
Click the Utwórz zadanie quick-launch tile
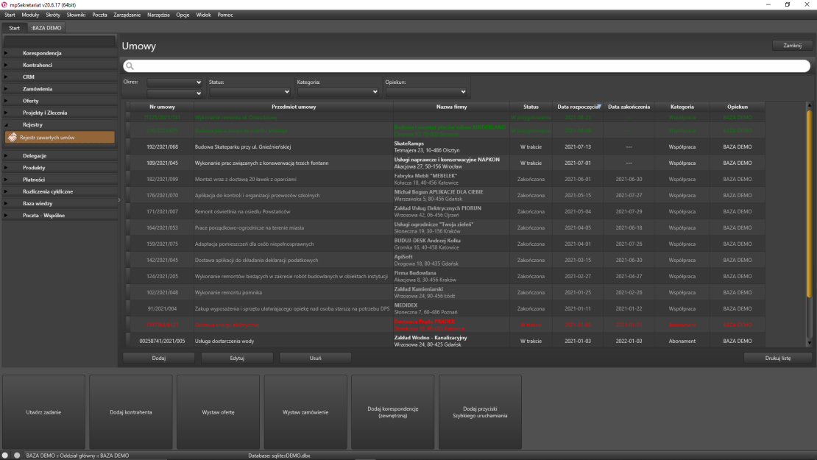click(x=43, y=412)
